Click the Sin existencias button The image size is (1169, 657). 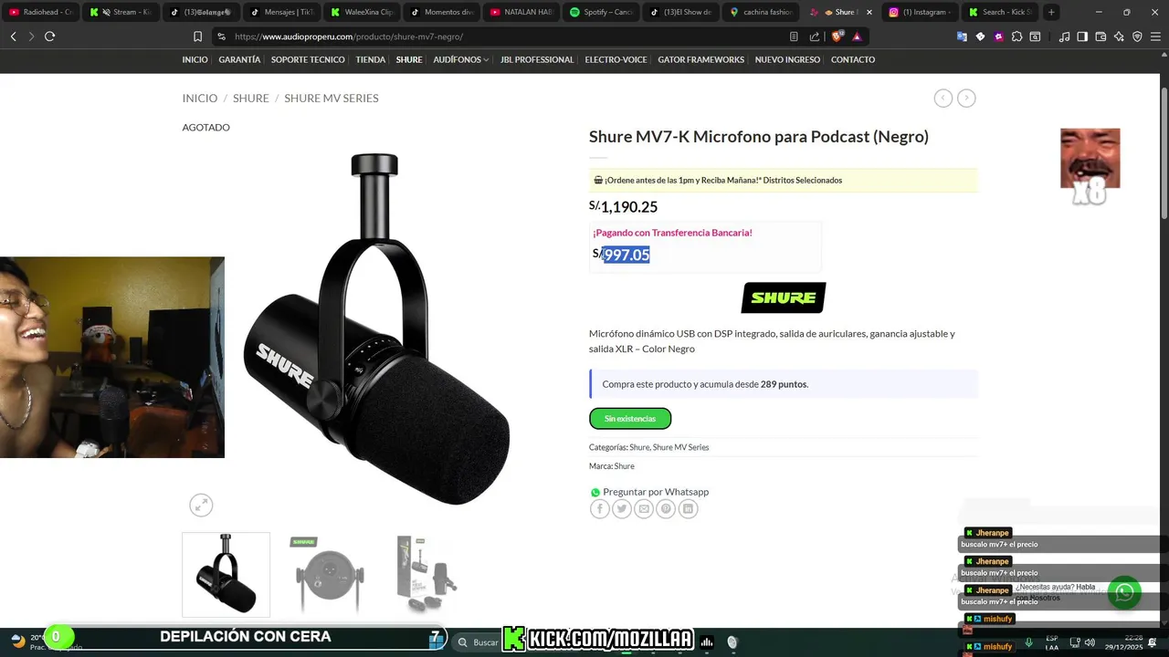pyautogui.click(x=630, y=418)
